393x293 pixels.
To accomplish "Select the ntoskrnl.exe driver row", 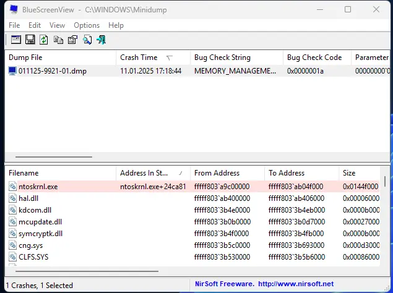I will [192, 187].
